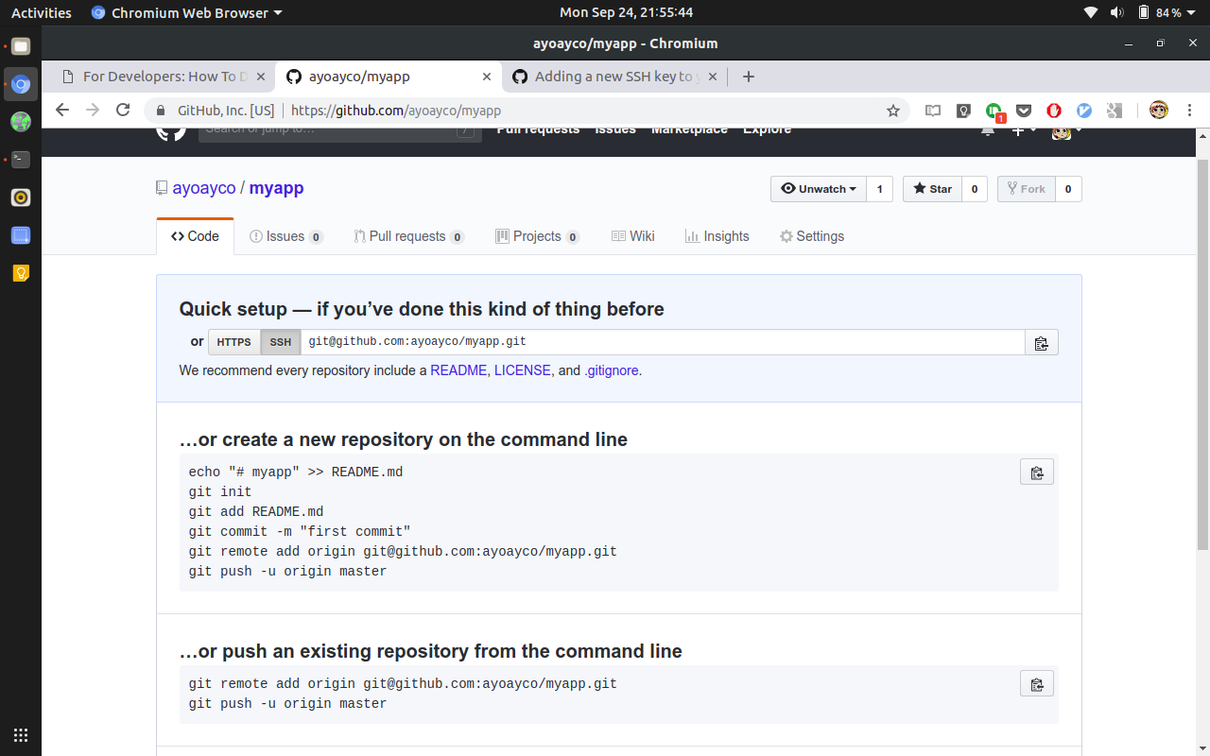Open the .gitignore link
Viewport: 1210px width, 756px height.
(x=612, y=370)
